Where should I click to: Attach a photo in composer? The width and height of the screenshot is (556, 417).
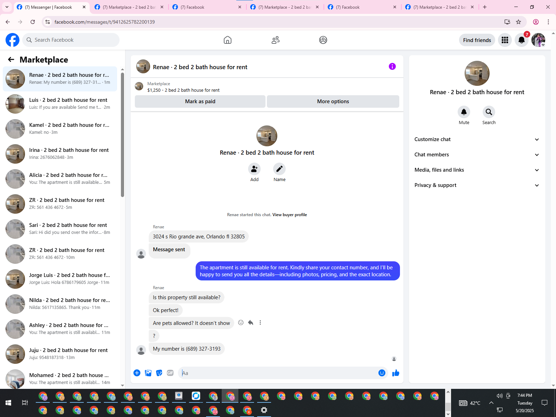click(148, 373)
